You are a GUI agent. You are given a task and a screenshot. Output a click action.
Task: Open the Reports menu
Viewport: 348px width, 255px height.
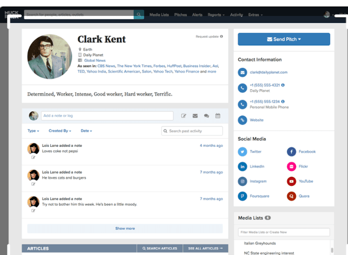coord(216,15)
